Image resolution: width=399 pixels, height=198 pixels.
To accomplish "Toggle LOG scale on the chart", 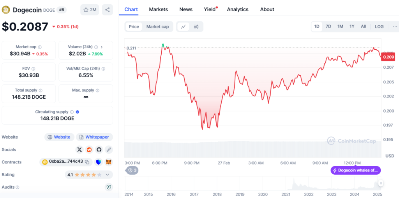I will (379, 27).
